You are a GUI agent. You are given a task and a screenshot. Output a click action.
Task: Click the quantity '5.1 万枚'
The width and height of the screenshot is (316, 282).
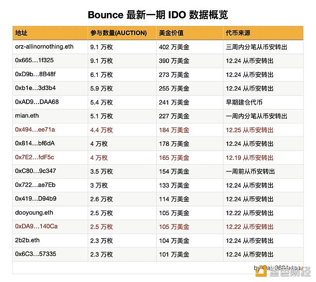102,116
